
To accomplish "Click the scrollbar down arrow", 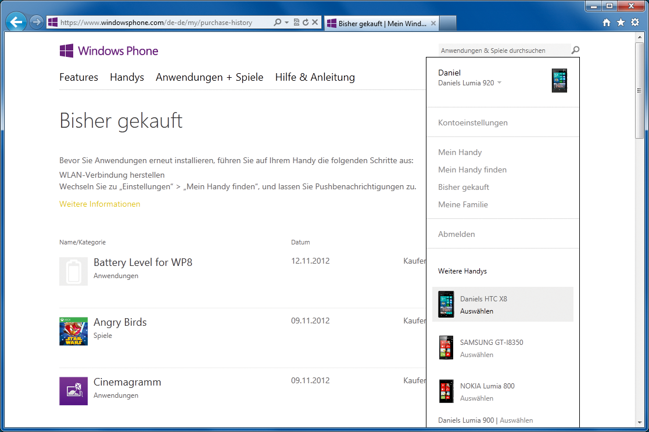I will (640, 423).
